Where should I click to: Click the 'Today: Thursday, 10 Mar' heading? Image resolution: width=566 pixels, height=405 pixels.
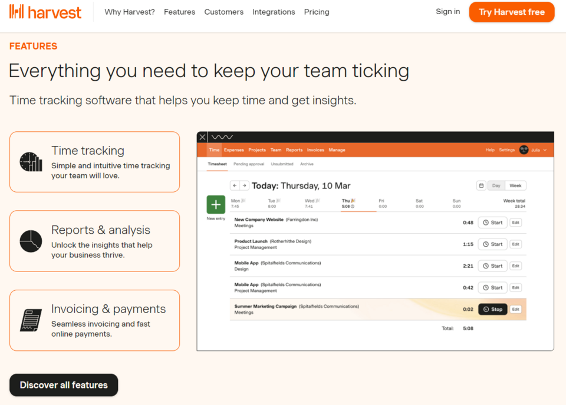(301, 185)
